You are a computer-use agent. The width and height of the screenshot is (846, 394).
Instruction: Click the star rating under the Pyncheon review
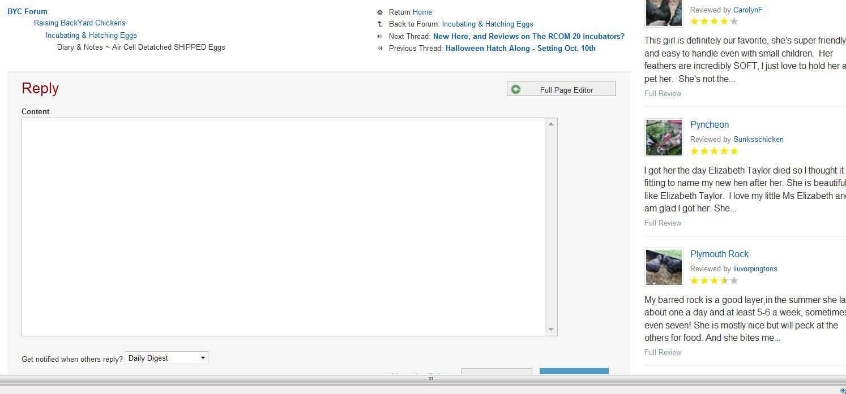coord(714,151)
